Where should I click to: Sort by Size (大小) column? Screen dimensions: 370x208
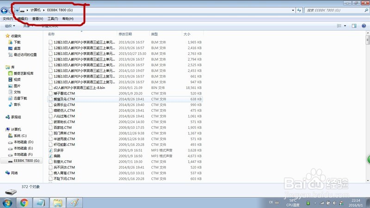pos(192,34)
